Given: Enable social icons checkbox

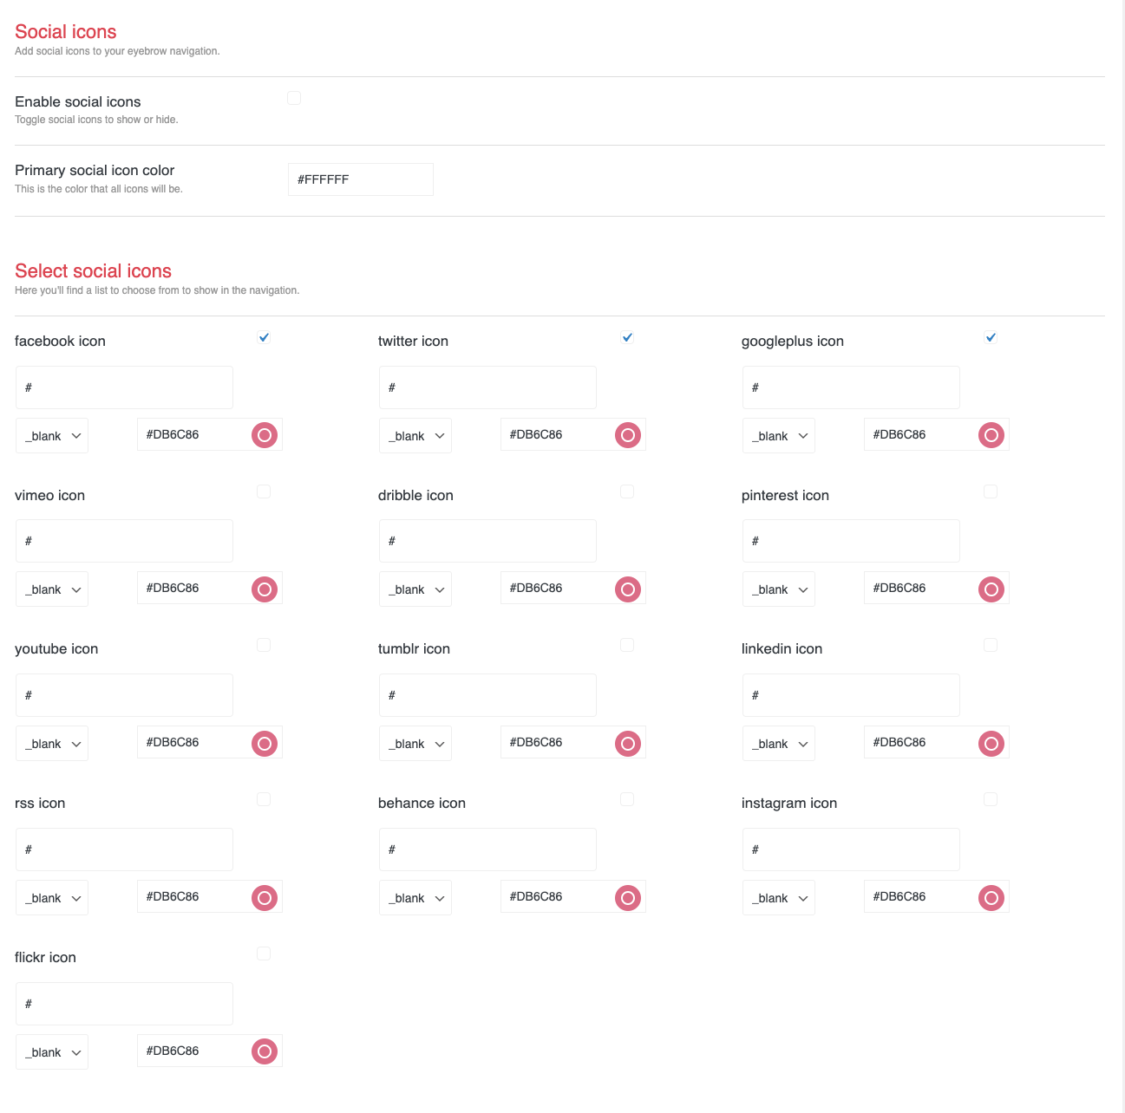Looking at the screenshot, I should [x=294, y=98].
